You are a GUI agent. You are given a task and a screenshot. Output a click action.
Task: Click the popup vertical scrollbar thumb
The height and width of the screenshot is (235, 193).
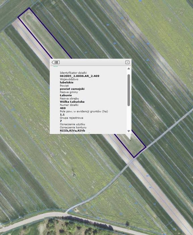click(x=129, y=90)
